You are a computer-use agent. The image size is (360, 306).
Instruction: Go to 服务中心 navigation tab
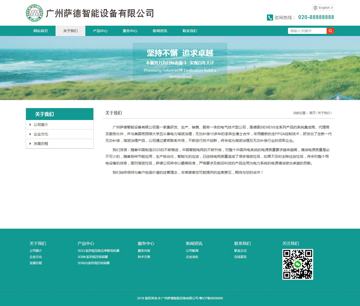(x=130, y=31)
